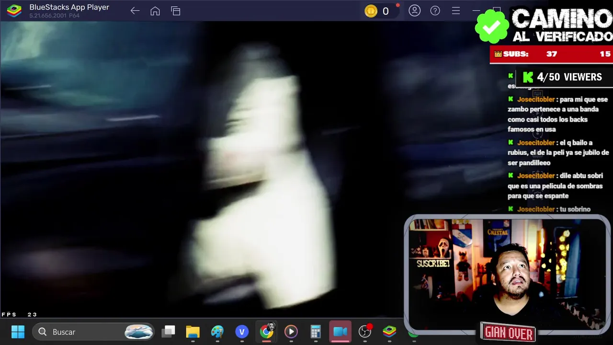Open the BlueStacks help question mark
This screenshot has height=345, width=613.
(435, 11)
